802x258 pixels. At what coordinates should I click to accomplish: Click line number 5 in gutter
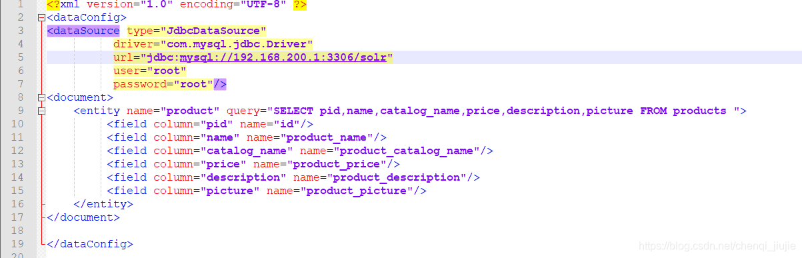pos(21,57)
